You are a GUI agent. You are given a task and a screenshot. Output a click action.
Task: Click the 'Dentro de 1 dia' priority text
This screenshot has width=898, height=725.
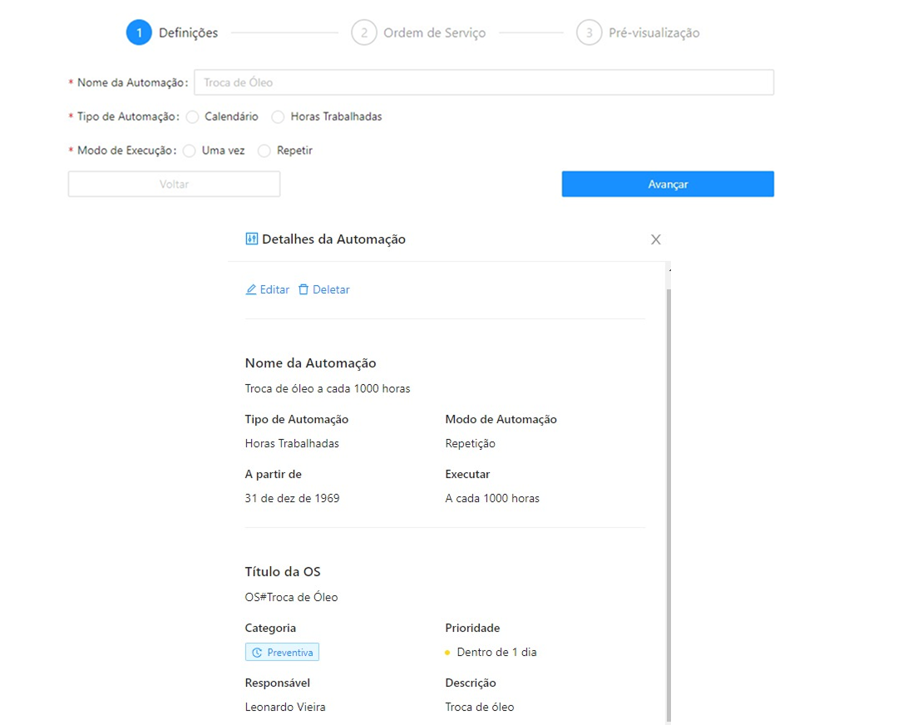click(496, 653)
